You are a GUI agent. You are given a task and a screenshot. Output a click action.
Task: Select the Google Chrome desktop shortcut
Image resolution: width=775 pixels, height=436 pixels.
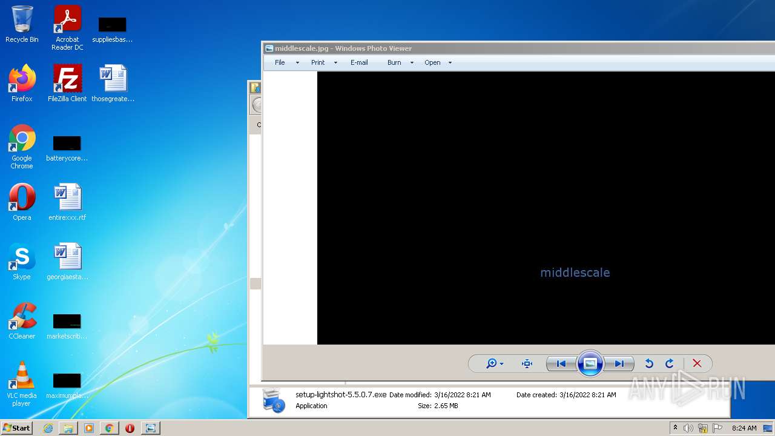22,147
